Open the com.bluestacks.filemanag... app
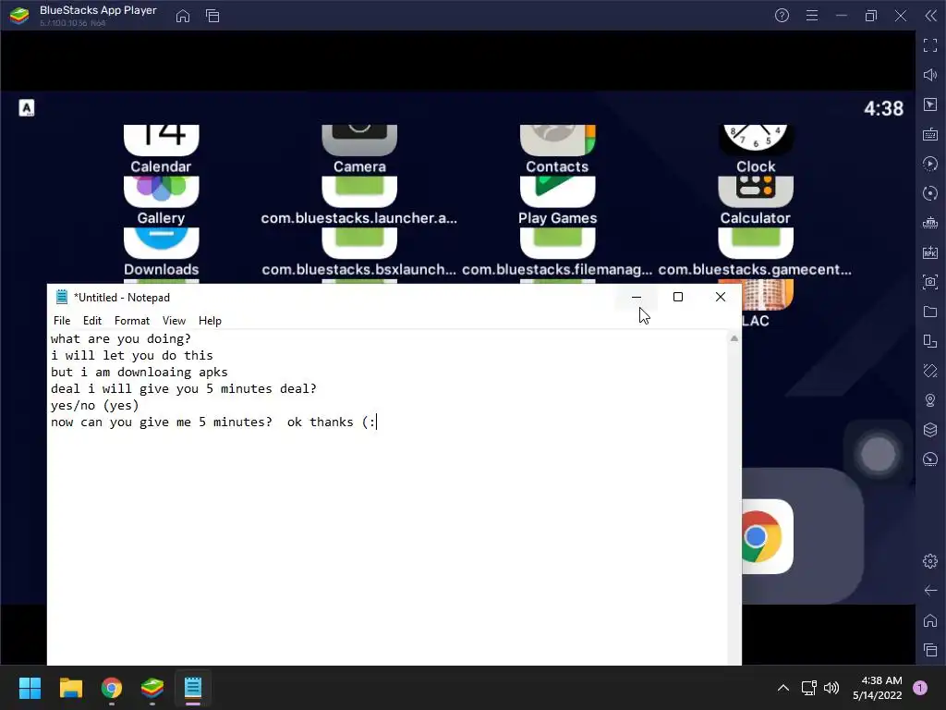The image size is (946, 710). pos(557,252)
